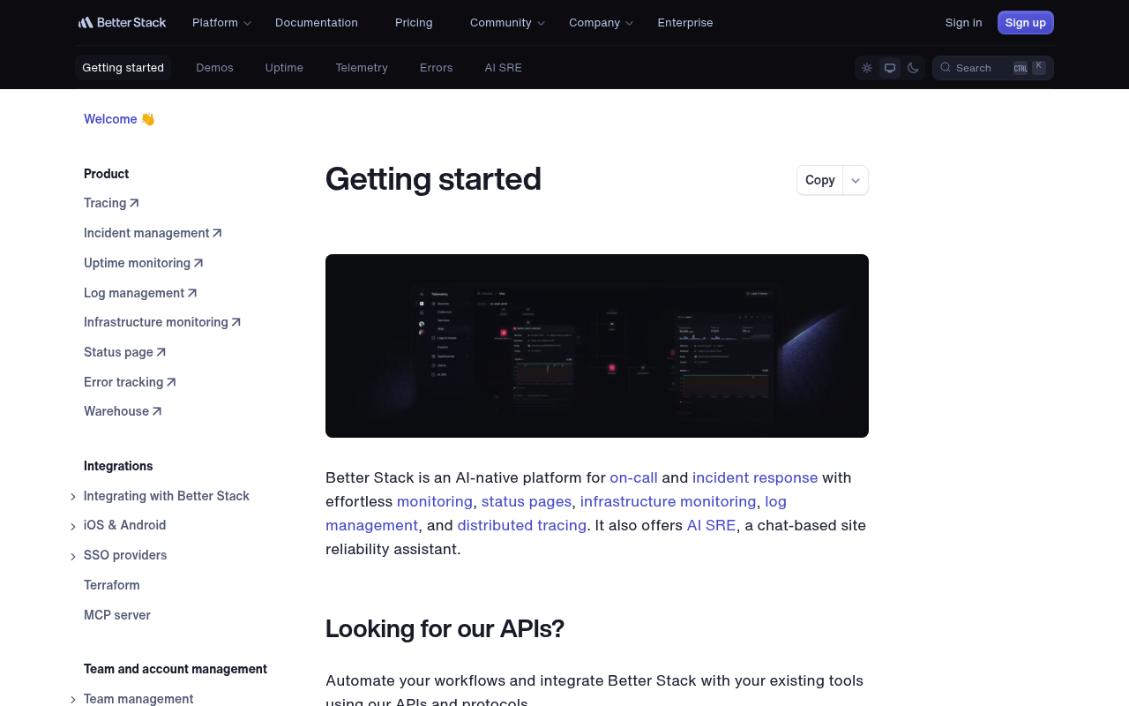The width and height of the screenshot is (1129, 706).
Task: Open Pricing in top navigation
Action: tap(414, 23)
